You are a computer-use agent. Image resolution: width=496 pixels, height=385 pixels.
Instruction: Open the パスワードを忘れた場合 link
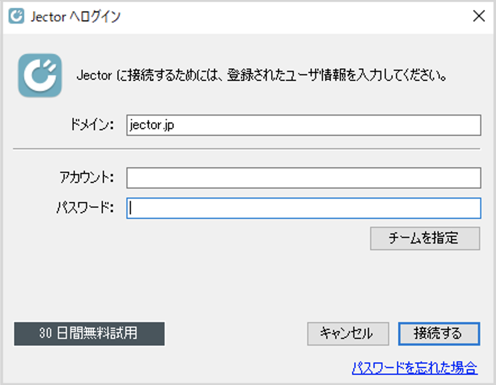[415, 368]
